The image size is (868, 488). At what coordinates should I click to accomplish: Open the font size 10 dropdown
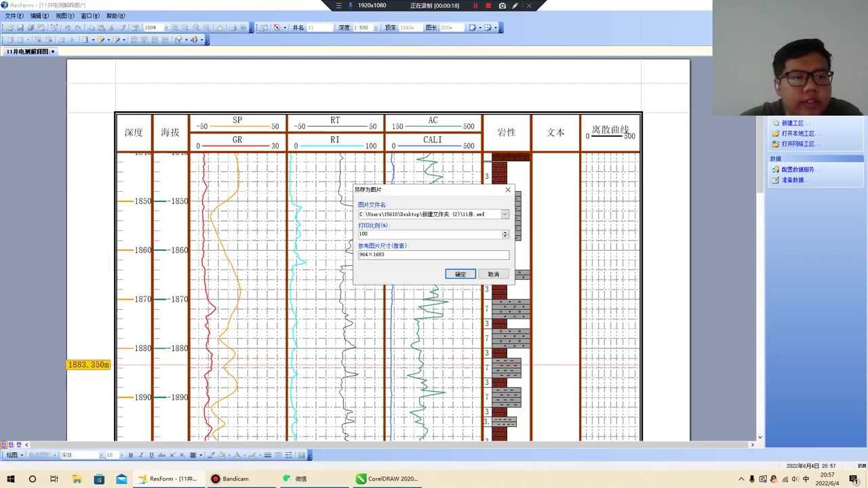click(x=121, y=455)
